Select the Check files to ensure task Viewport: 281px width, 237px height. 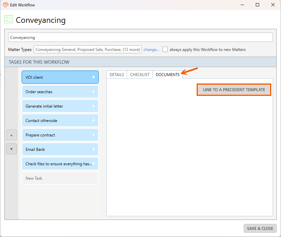(58, 164)
